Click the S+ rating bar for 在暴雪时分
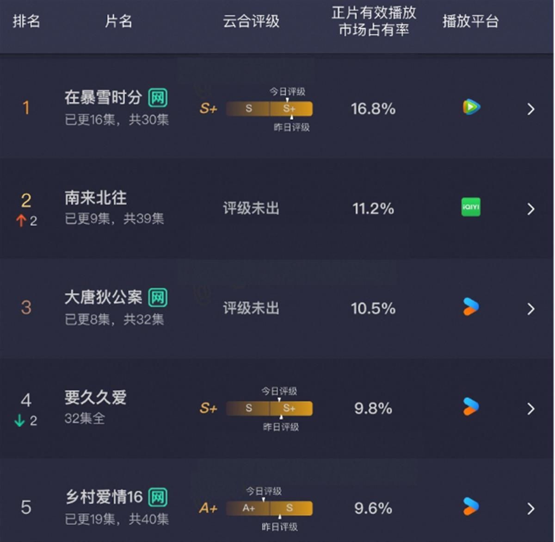 [269, 109]
